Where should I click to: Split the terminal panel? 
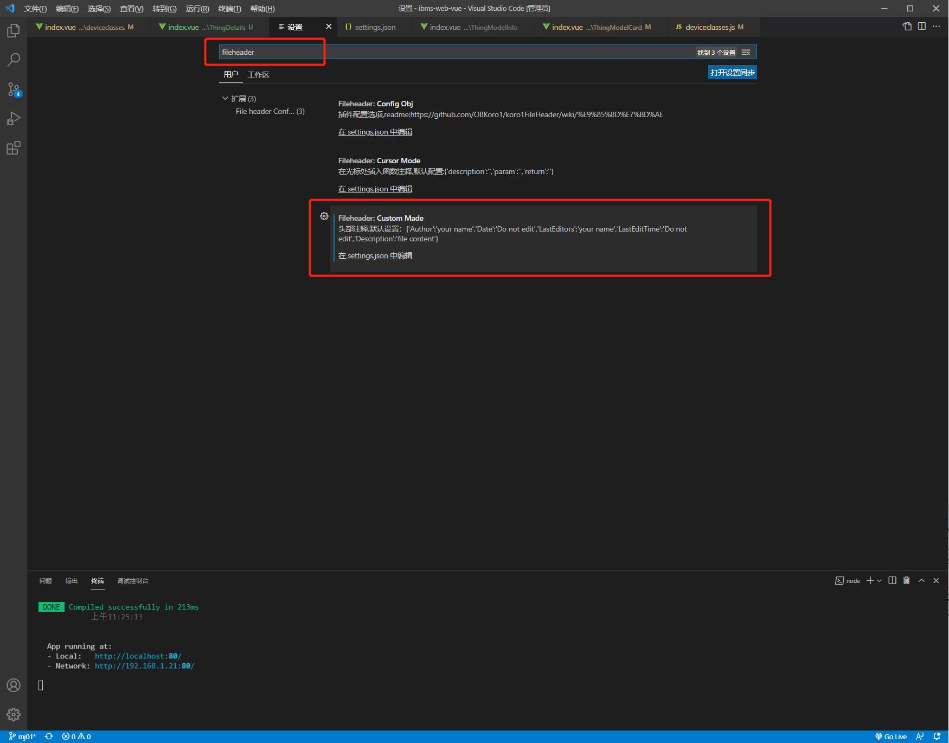tap(892, 580)
